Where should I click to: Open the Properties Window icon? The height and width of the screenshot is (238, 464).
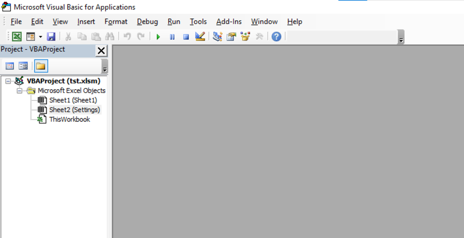tap(231, 37)
